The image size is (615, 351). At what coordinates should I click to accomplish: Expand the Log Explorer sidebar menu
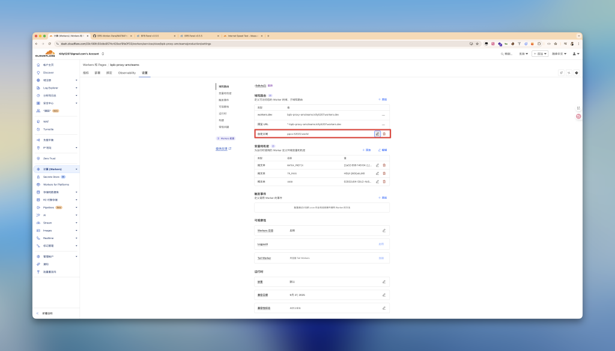[x=76, y=88]
